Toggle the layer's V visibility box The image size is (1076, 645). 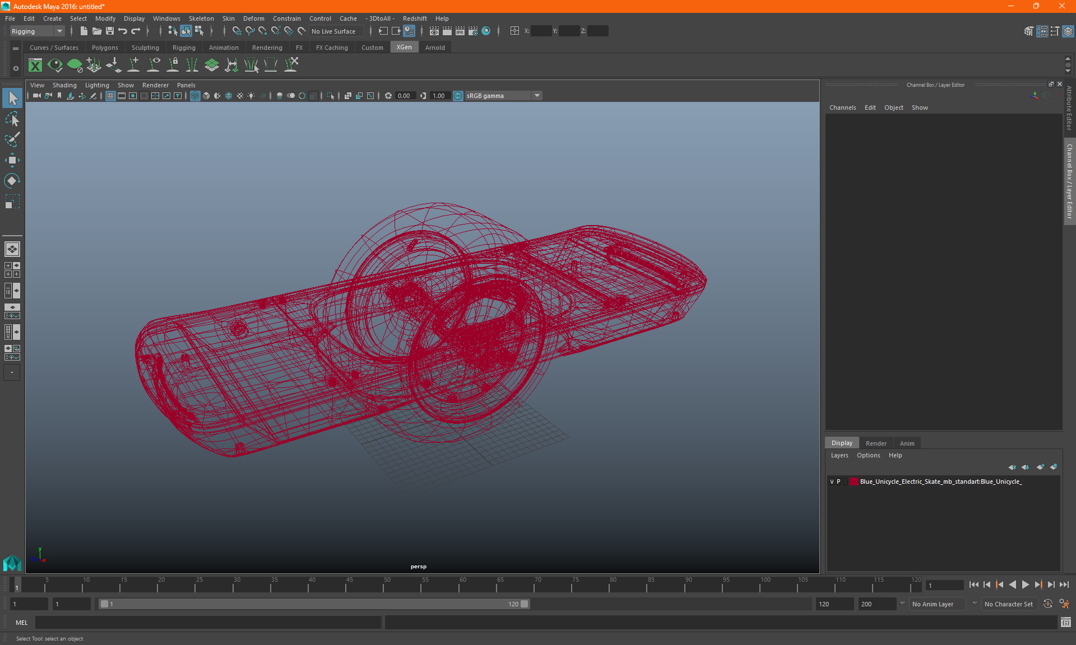click(x=832, y=482)
